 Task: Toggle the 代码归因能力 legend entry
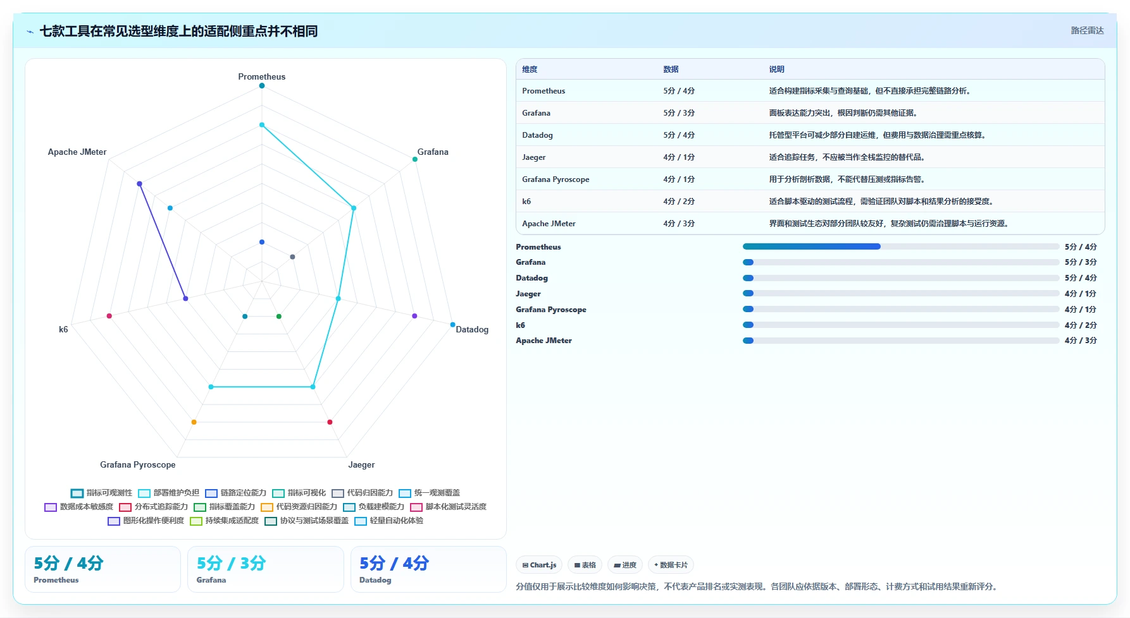(x=362, y=493)
